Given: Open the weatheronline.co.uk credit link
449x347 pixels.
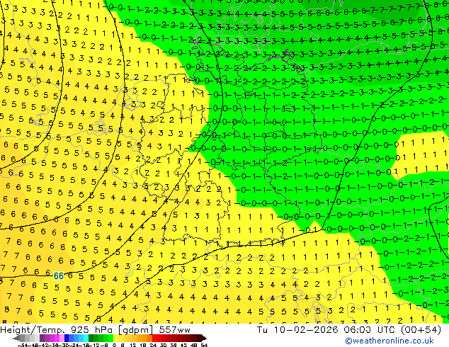Looking at the screenshot, I should click(390, 341).
